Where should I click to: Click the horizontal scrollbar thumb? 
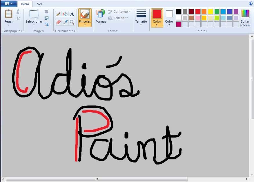(x=97, y=179)
